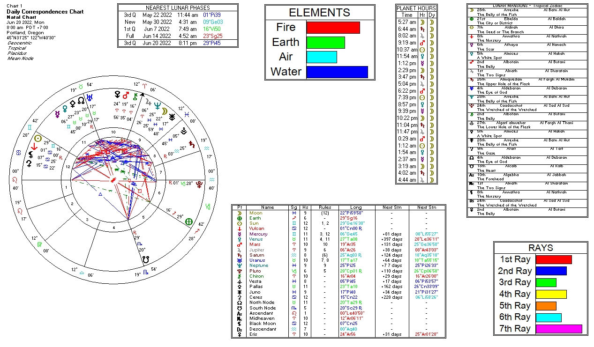
Task: Select the Long column header
Action: tap(357, 207)
